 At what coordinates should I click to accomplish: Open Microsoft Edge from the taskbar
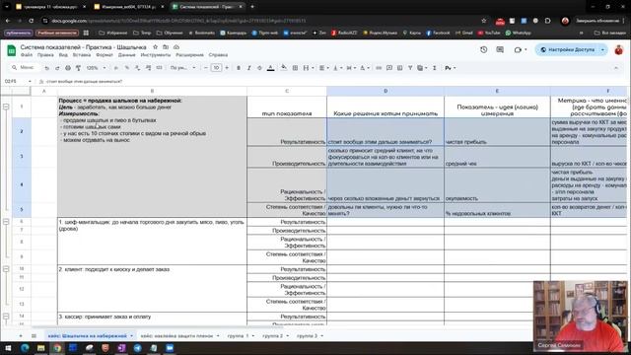(25, 348)
